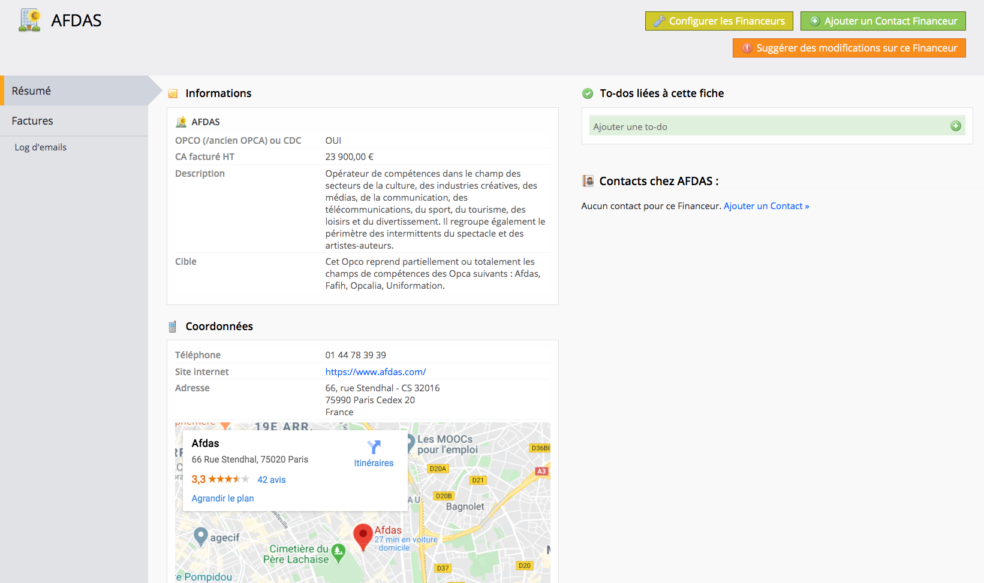Click Configurer les Financeurs button

[x=719, y=21]
